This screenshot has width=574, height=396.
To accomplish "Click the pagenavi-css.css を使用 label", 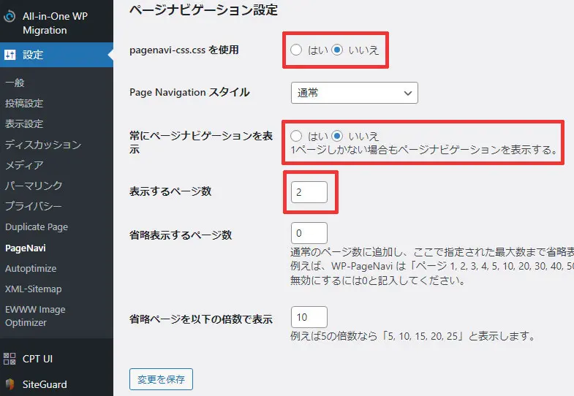I will coord(184,50).
